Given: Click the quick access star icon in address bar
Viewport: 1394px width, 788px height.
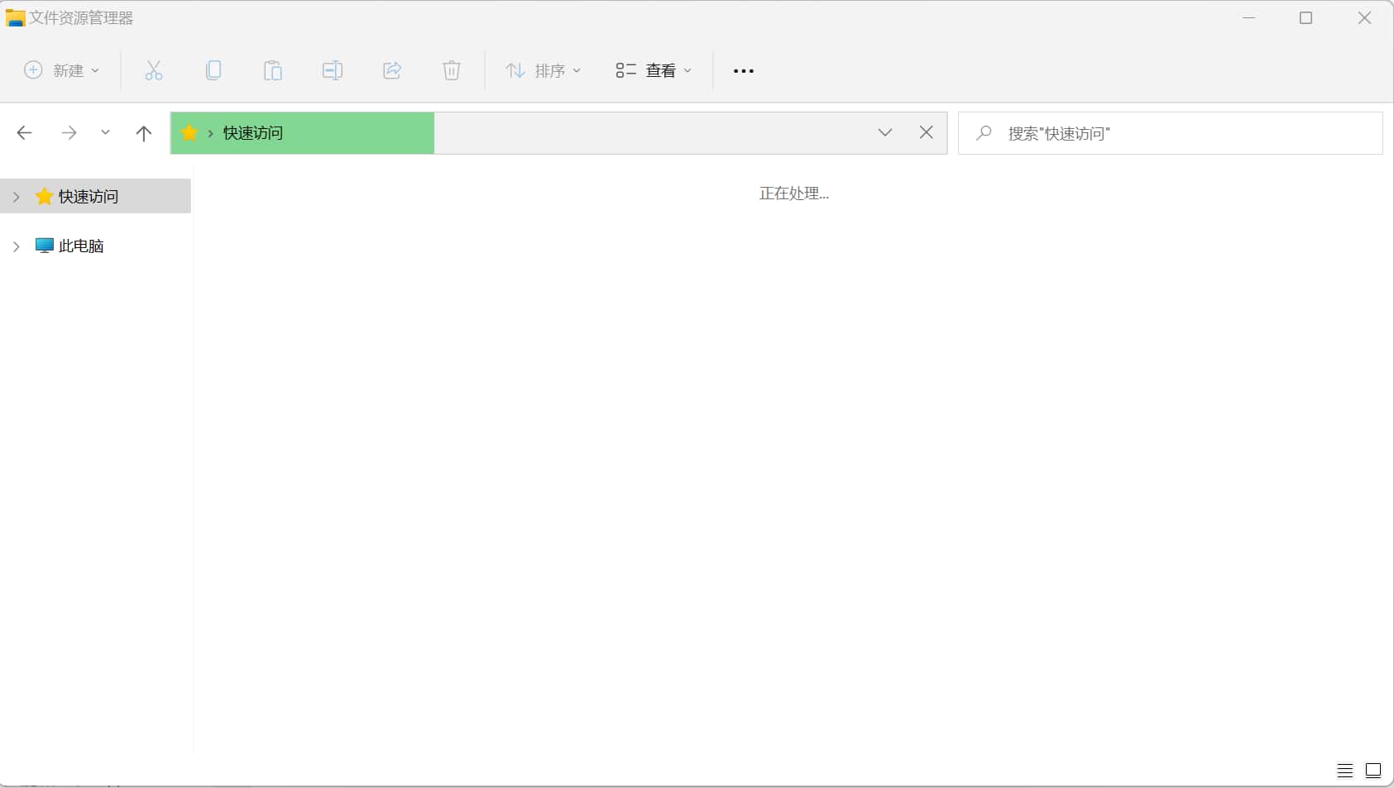Looking at the screenshot, I should [189, 133].
